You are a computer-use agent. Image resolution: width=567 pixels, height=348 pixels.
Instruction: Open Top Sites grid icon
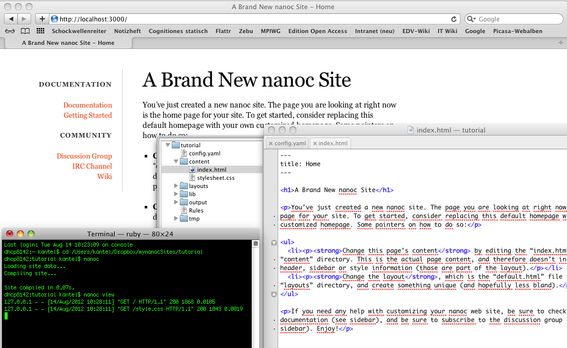click(40, 31)
